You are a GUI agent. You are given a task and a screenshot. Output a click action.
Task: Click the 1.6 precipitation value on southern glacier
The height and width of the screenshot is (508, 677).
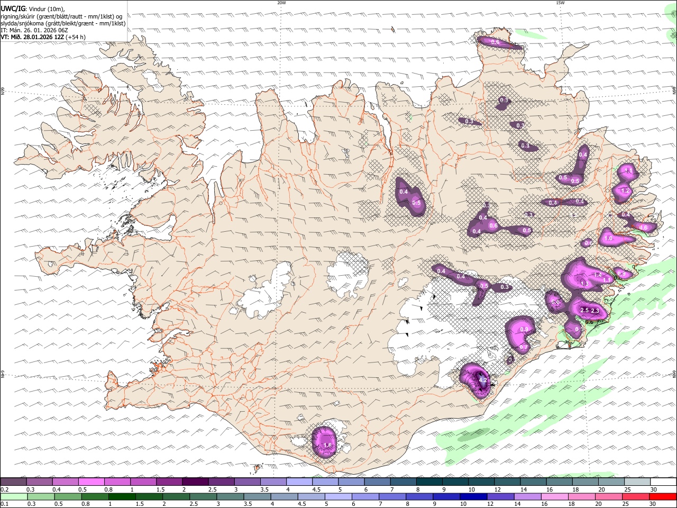(x=327, y=446)
